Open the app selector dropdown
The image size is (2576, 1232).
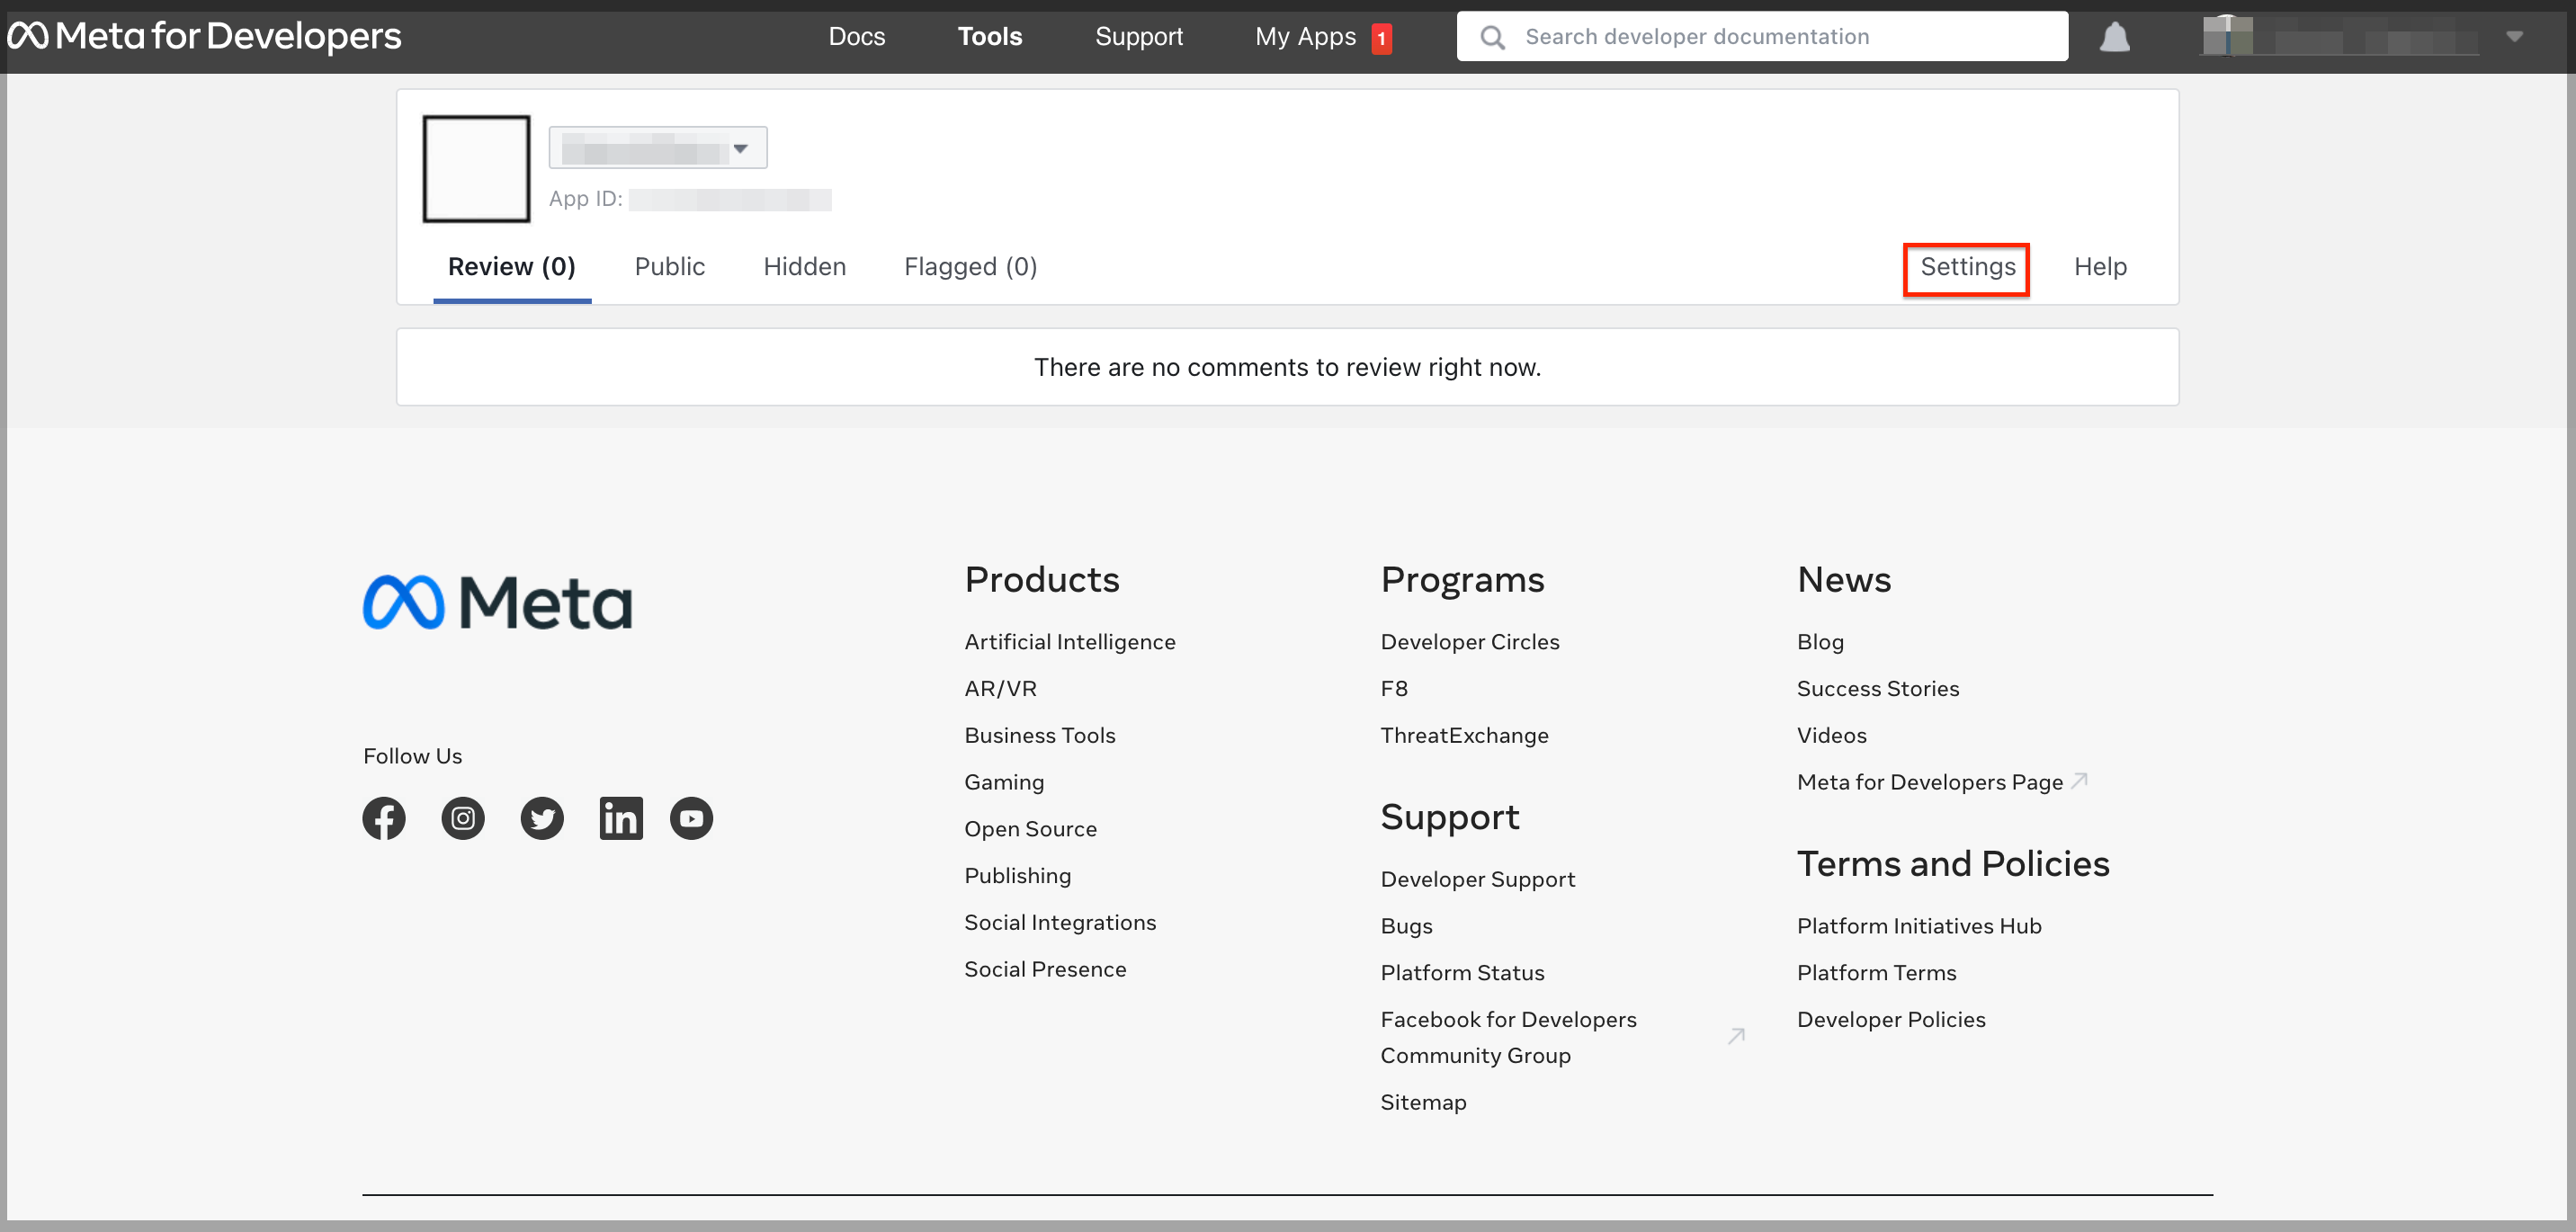(658, 148)
